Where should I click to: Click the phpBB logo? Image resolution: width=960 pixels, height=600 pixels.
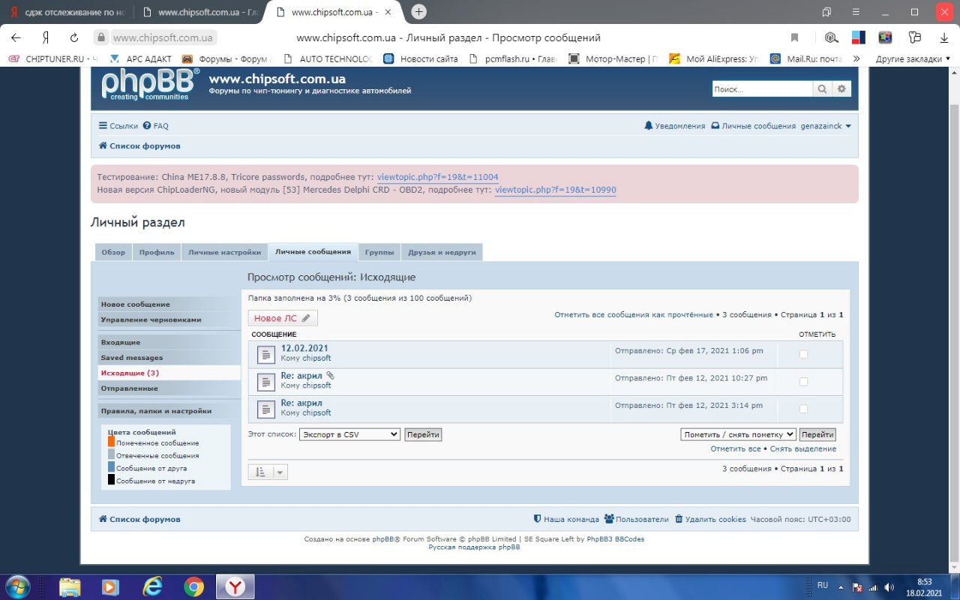(x=150, y=84)
